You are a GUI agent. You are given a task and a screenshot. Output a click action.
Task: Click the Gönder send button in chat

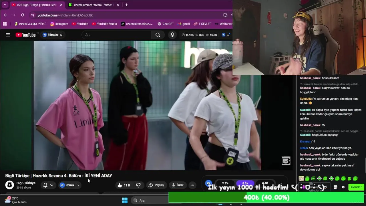click(x=356, y=187)
